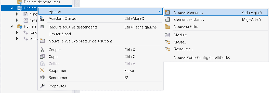The image size is (273, 93).
Task: Click the wrench Propriétés icon
Action: point(42,86)
